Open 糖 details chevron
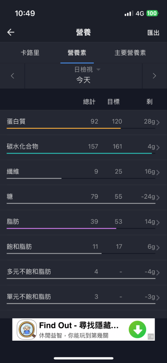The height and width of the screenshot is (363, 167). tap(158, 197)
